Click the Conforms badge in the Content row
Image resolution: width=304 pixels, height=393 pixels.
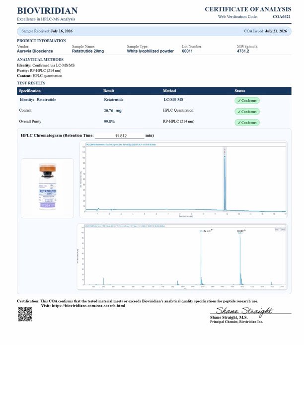click(x=247, y=112)
